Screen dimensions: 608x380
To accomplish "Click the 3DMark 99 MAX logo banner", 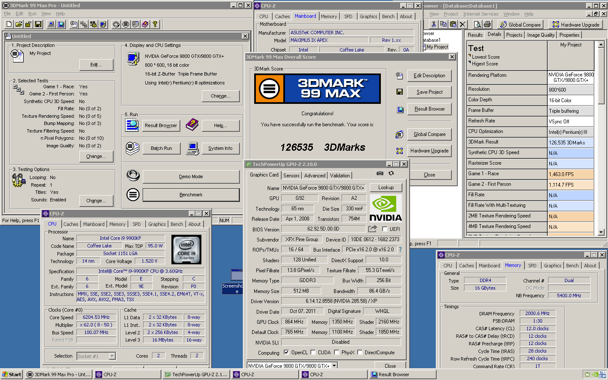I will [317, 89].
